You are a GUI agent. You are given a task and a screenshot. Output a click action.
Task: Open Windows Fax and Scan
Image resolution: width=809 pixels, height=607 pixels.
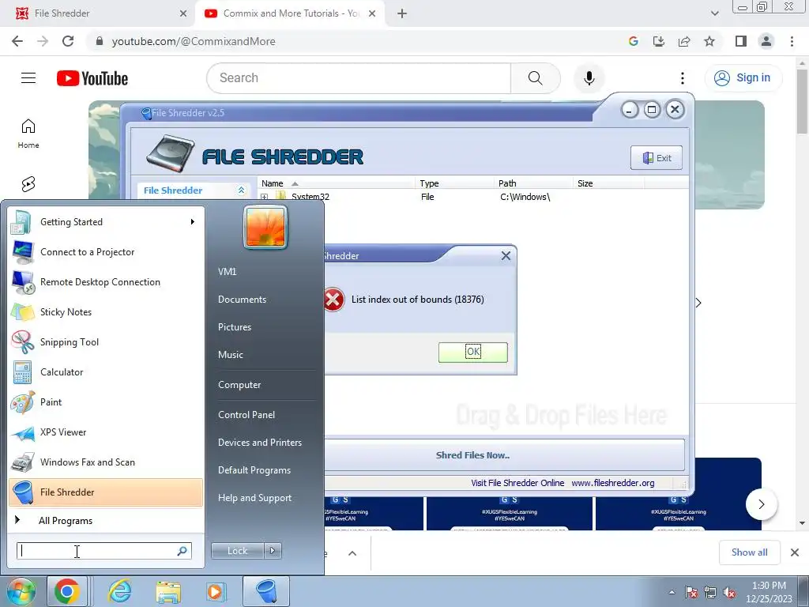click(106, 462)
